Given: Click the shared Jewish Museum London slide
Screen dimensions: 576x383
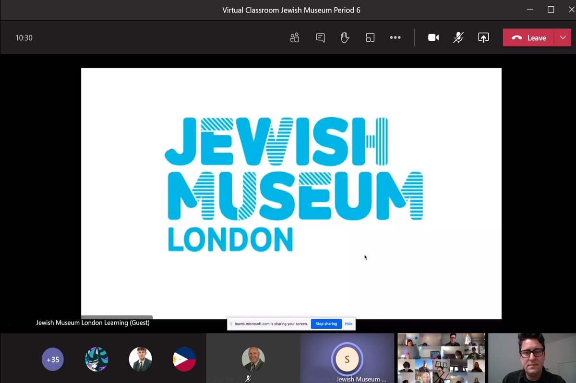Looking at the screenshot, I should pos(291,193).
